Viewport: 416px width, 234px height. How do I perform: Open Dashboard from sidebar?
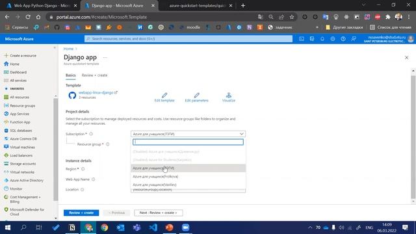pos(16,72)
